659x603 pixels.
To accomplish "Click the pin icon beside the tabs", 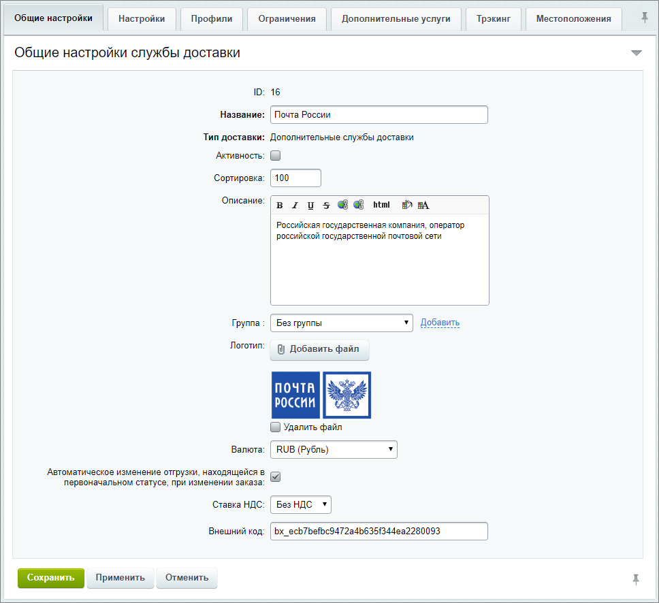I will coord(645,18).
